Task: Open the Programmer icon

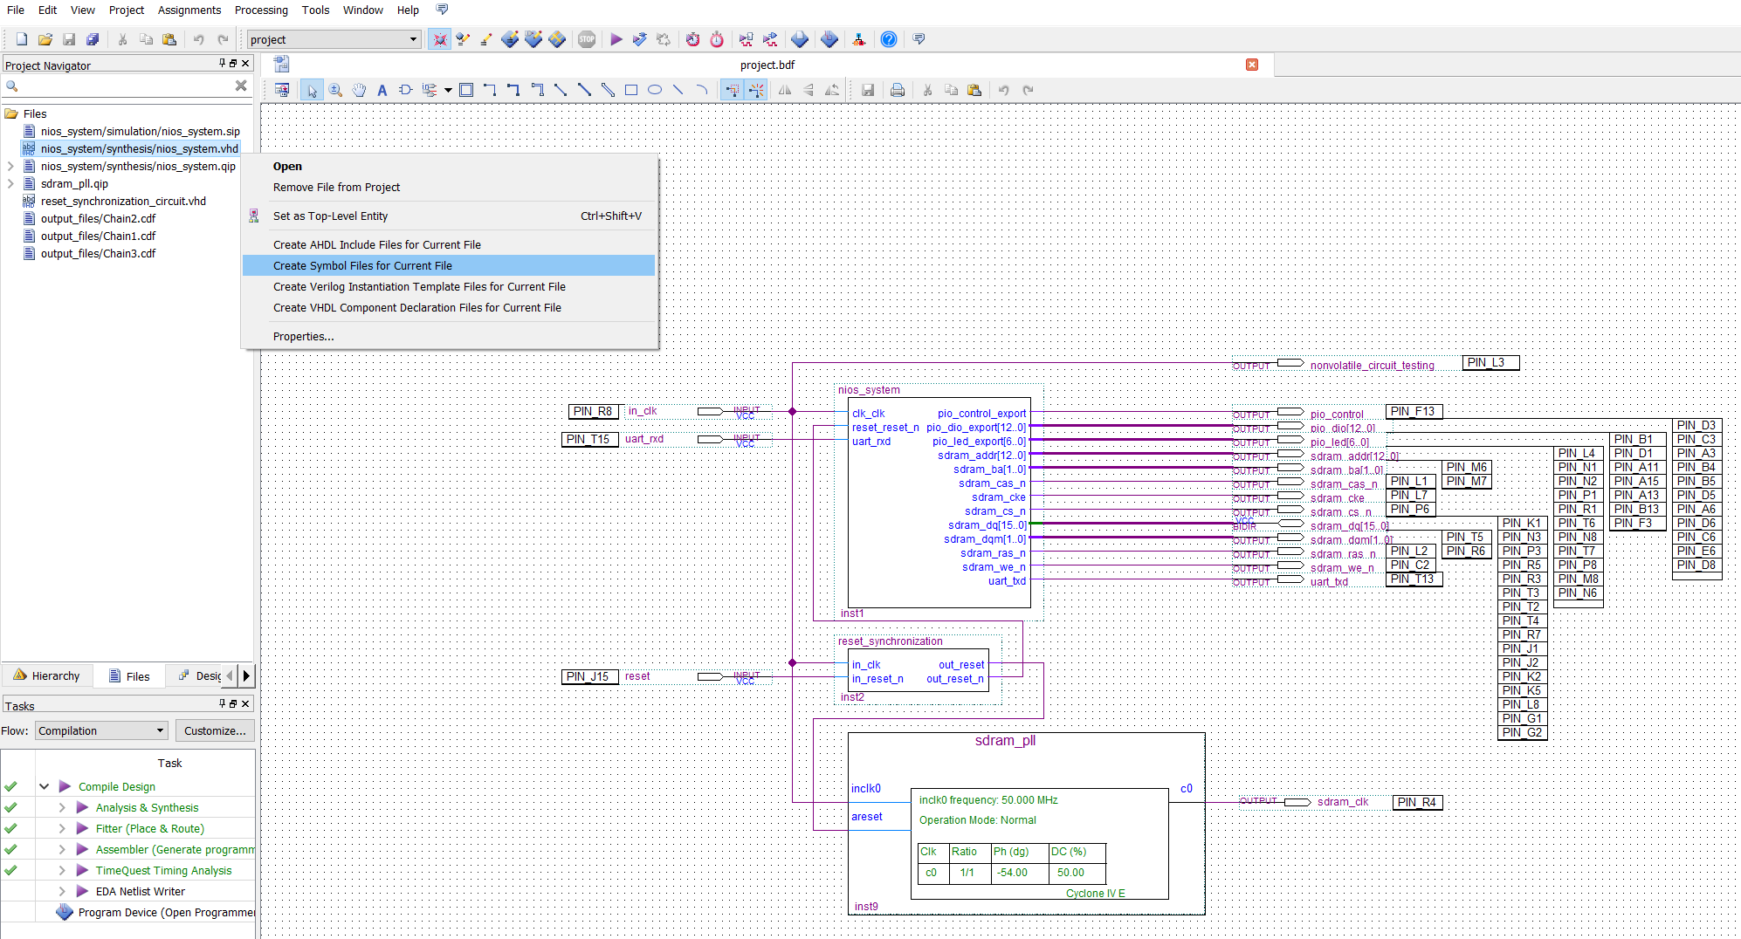Action: (x=829, y=39)
